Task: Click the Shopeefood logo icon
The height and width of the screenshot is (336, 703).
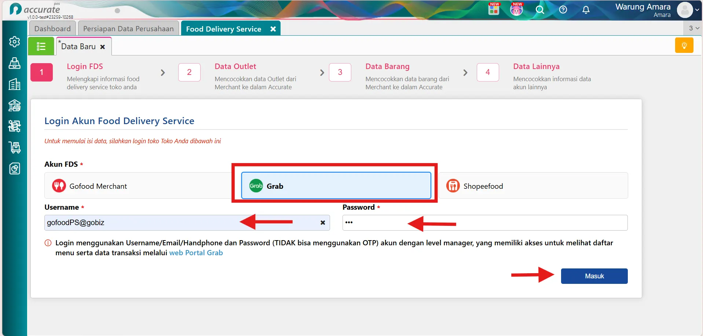Action: coord(453,186)
